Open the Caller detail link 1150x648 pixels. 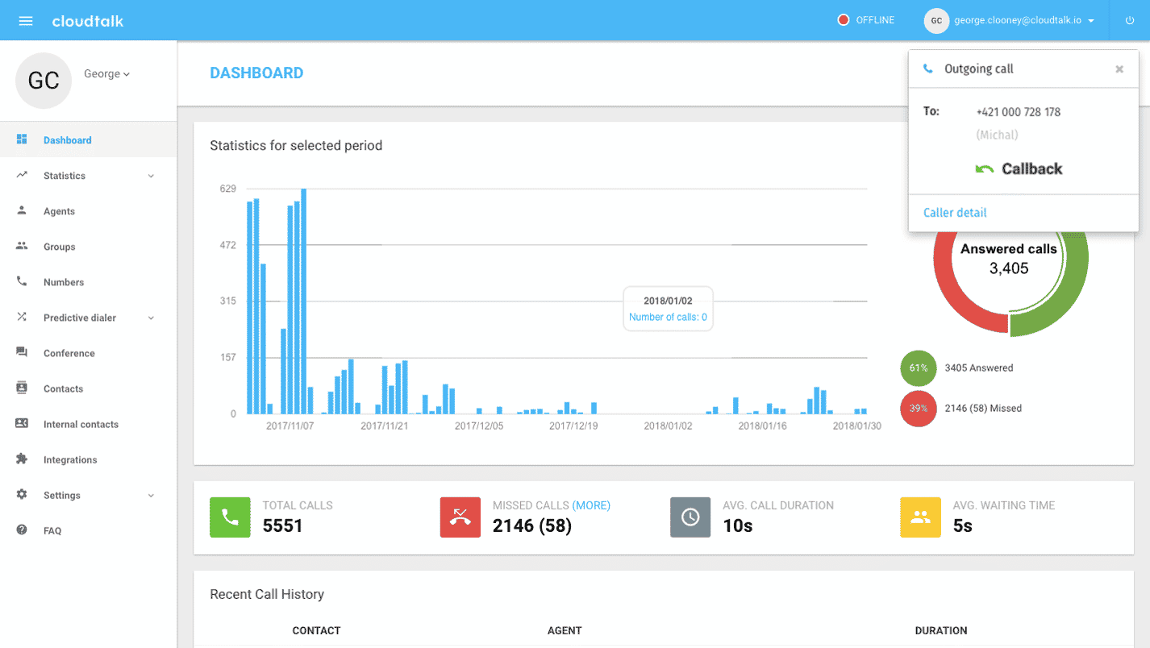(x=955, y=212)
